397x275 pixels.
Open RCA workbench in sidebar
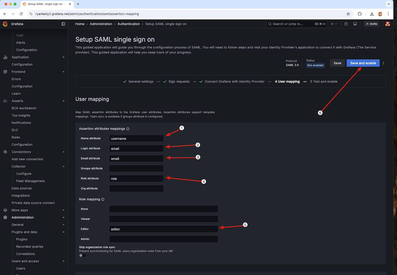pos(24,108)
